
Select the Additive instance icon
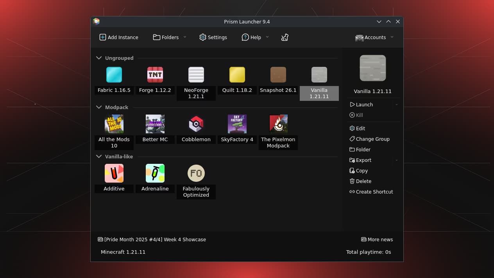click(114, 173)
